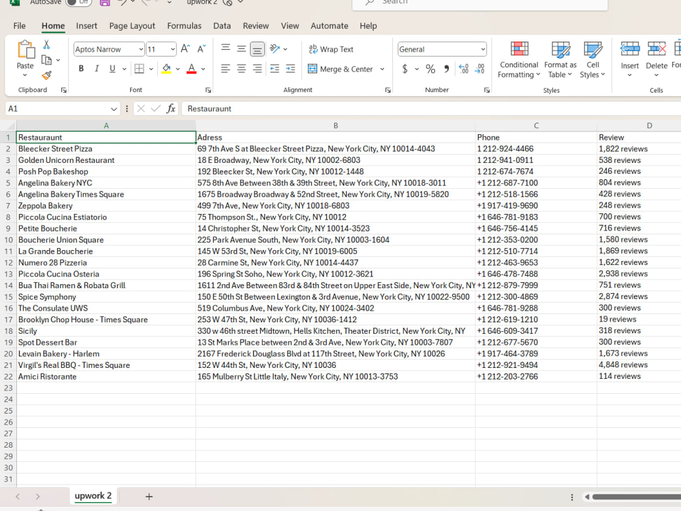Click the formula bar showing Restauraunt
681x511 pixels.
pyautogui.click(x=431, y=108)
